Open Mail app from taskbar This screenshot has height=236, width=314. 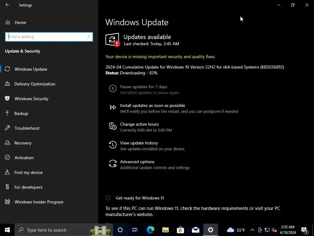click(x=195, y=230)
